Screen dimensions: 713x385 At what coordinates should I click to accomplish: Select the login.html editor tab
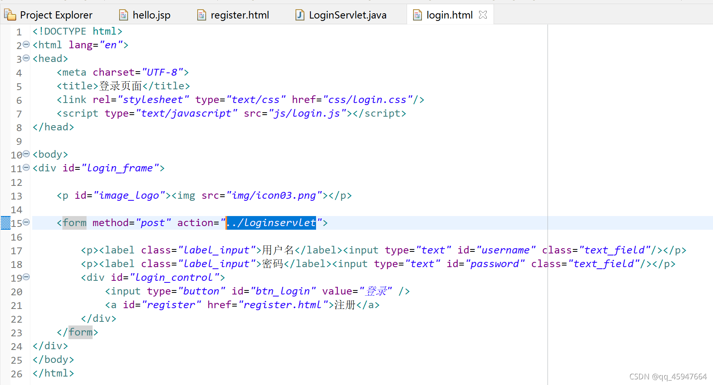click(449, 15)
